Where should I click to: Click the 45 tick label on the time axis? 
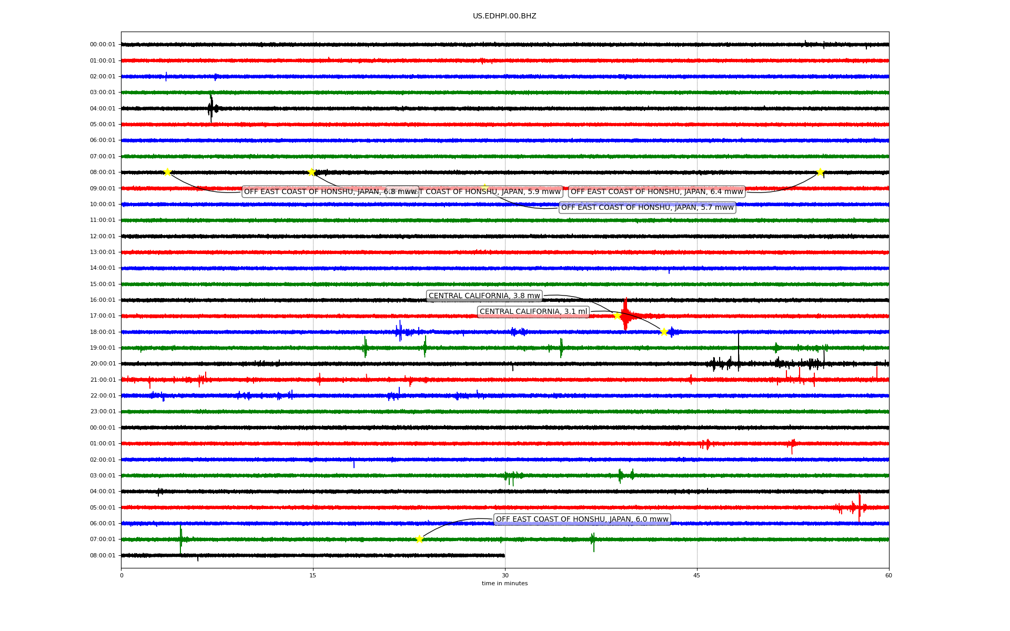pyautogui.click(x=696, y=575)
